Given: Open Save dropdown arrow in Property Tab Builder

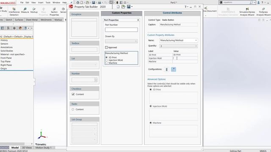Looking at the screenshot, I should (x=132, y=7).
